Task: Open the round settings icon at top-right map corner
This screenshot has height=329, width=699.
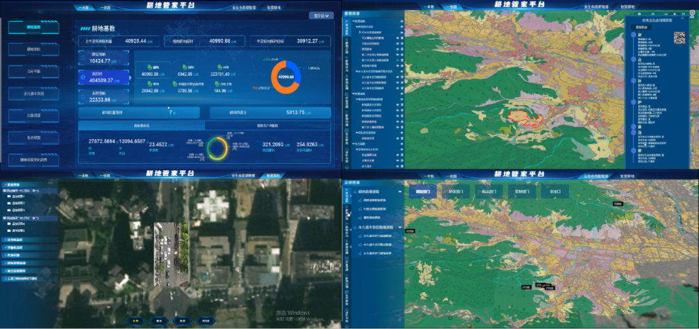Action: point(692,14)
